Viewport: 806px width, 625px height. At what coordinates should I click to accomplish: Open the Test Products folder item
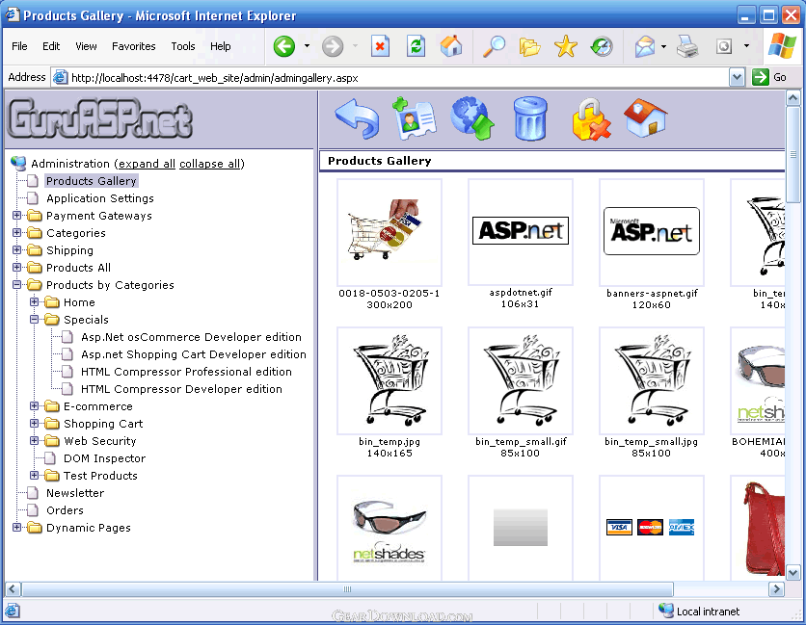click(x=100, y=476)
